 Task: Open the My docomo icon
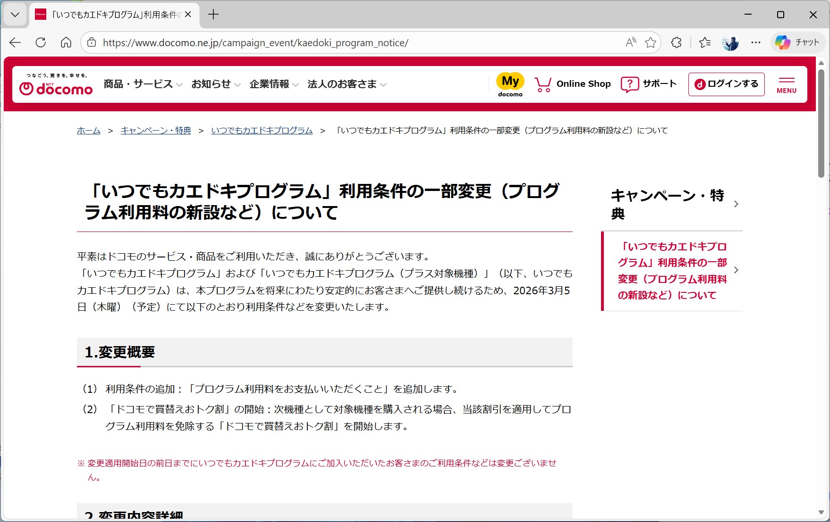[x=509, y=84]
